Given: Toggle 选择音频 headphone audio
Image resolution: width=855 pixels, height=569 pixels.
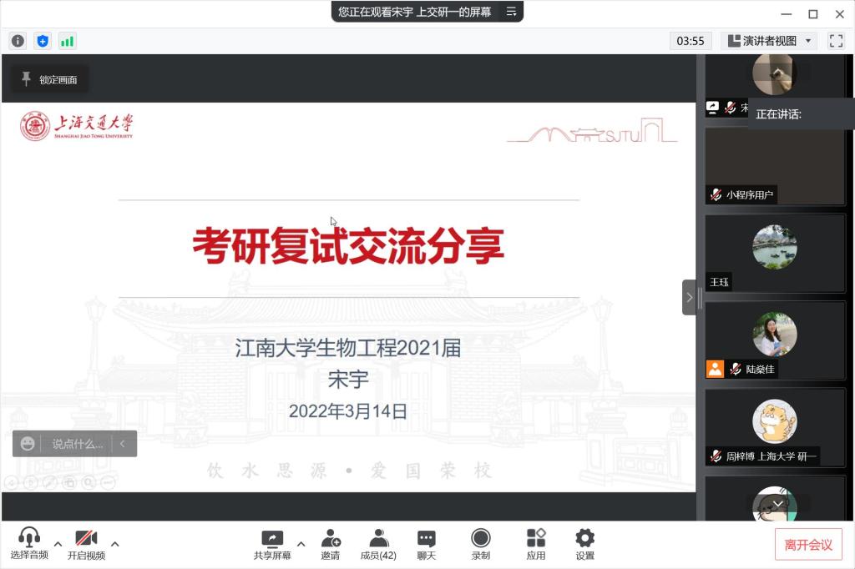Looking at the screenshot, I should pos(29,544).
